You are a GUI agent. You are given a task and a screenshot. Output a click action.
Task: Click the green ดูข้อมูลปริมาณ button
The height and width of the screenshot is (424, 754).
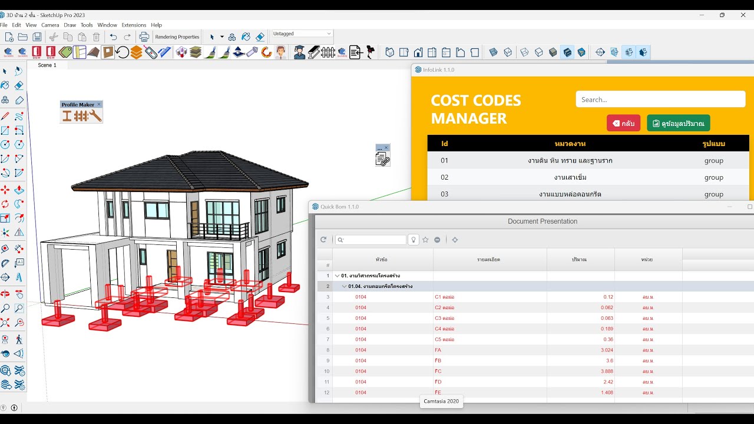click(x=679, y=123)
